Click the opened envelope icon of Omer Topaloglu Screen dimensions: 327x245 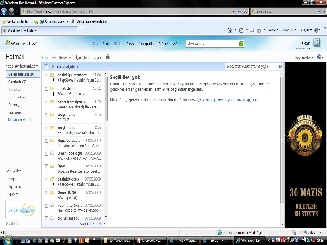52,153
